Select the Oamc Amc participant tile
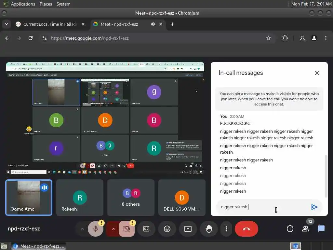 [29, 198]
